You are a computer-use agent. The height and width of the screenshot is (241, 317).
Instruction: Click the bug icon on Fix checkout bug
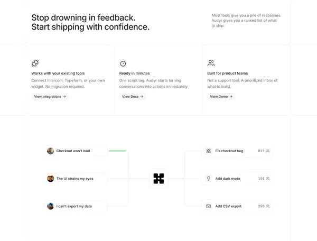tap(209, 151)
